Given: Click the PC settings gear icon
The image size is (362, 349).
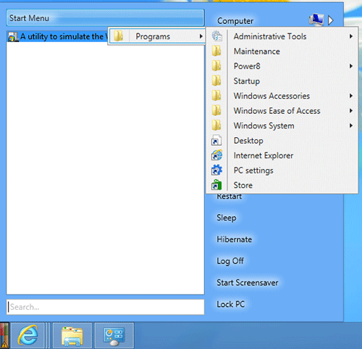Looking at the screenshot, I should (x=216, y=171).
